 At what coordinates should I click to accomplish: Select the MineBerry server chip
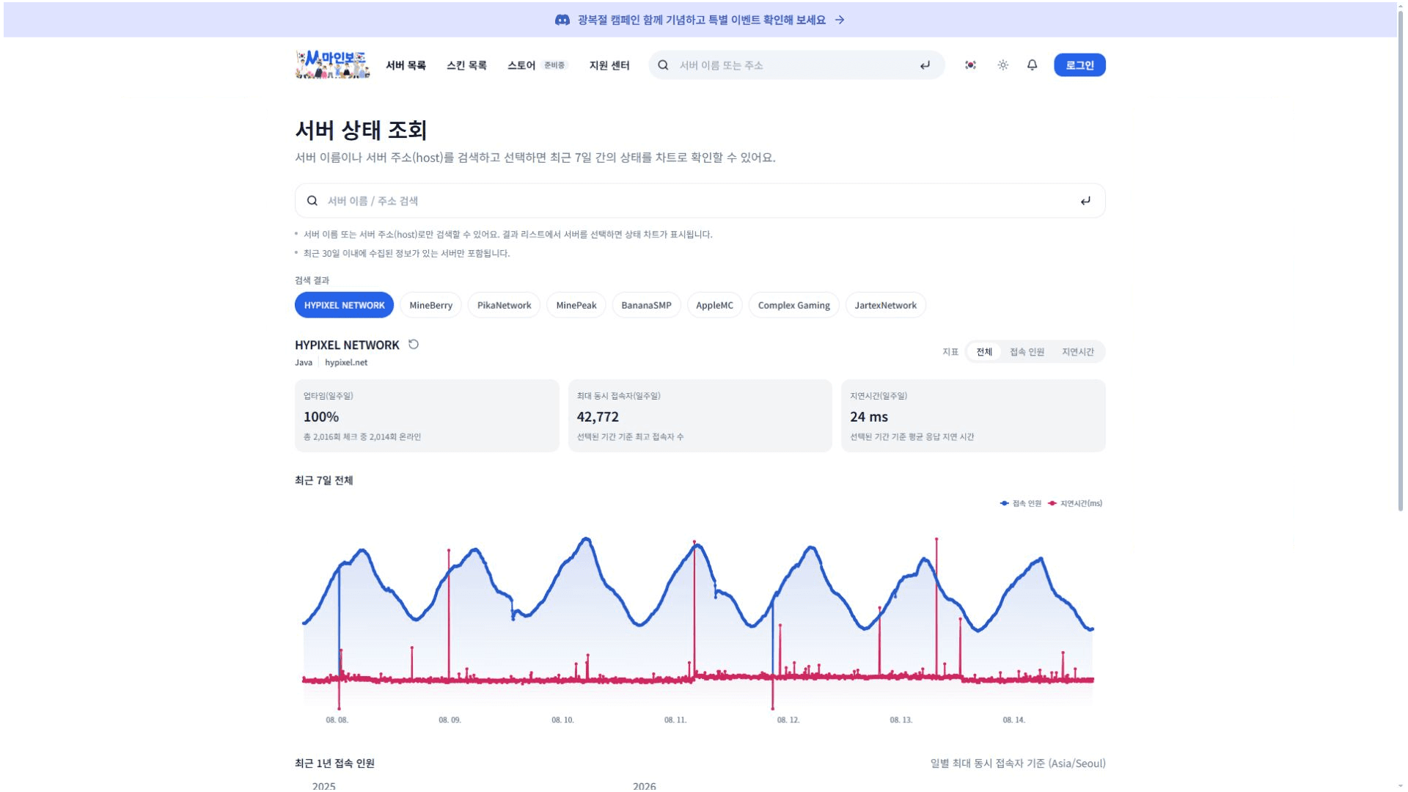click(x=430, y=305)
